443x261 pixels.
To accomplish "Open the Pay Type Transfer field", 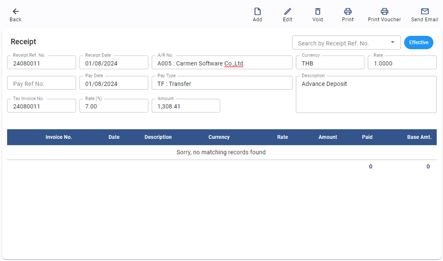I will tap(221, 84).
